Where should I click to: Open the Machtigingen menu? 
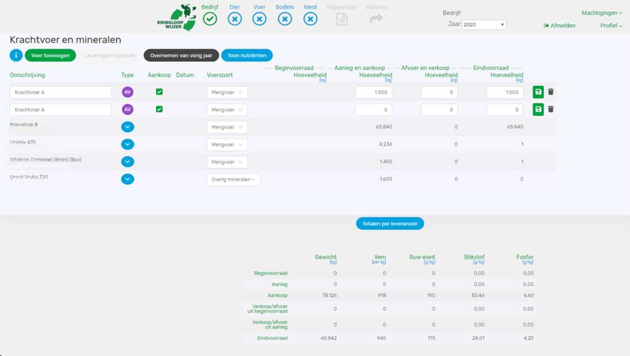click(x=602, y=13)
